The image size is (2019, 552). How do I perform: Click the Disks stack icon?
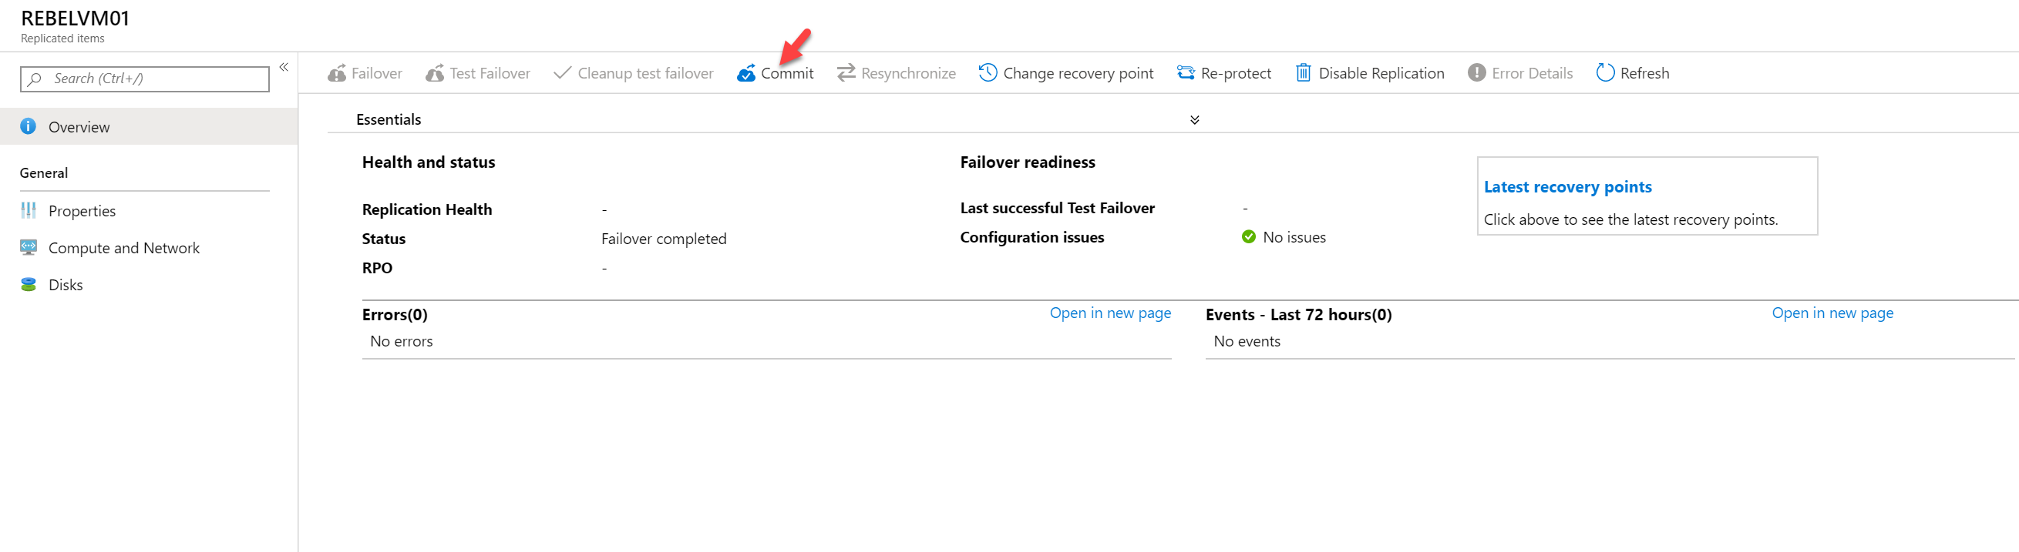coord(29,284)
